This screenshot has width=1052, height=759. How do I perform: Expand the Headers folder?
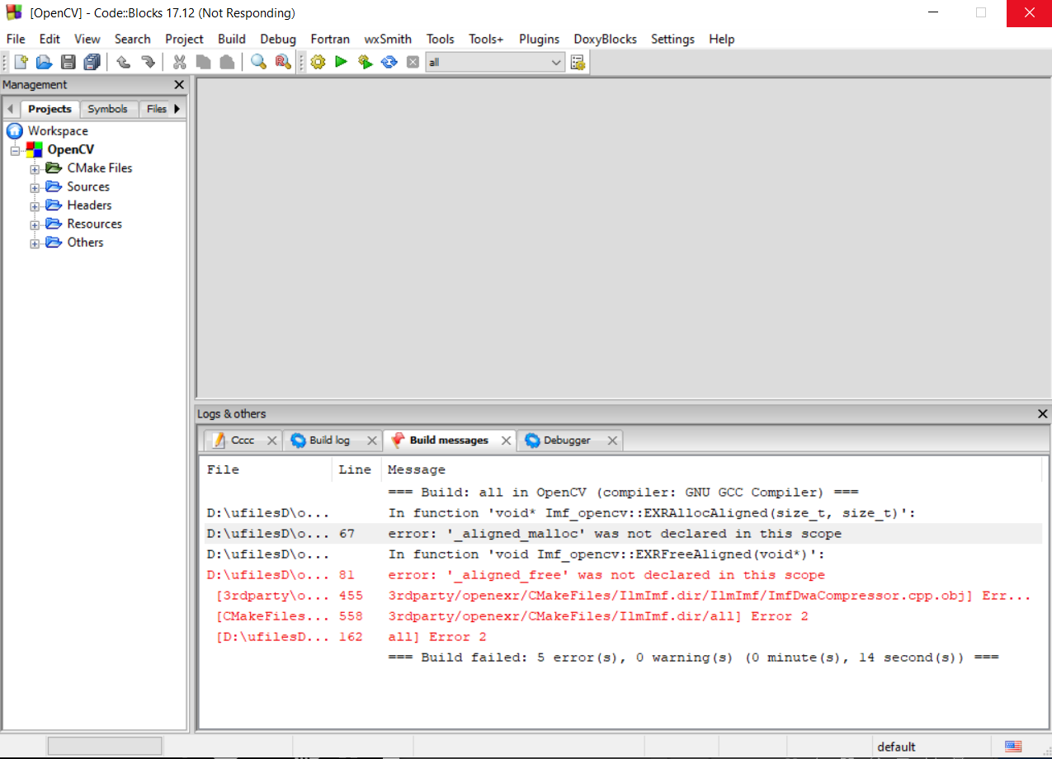(x=35, y=206)
